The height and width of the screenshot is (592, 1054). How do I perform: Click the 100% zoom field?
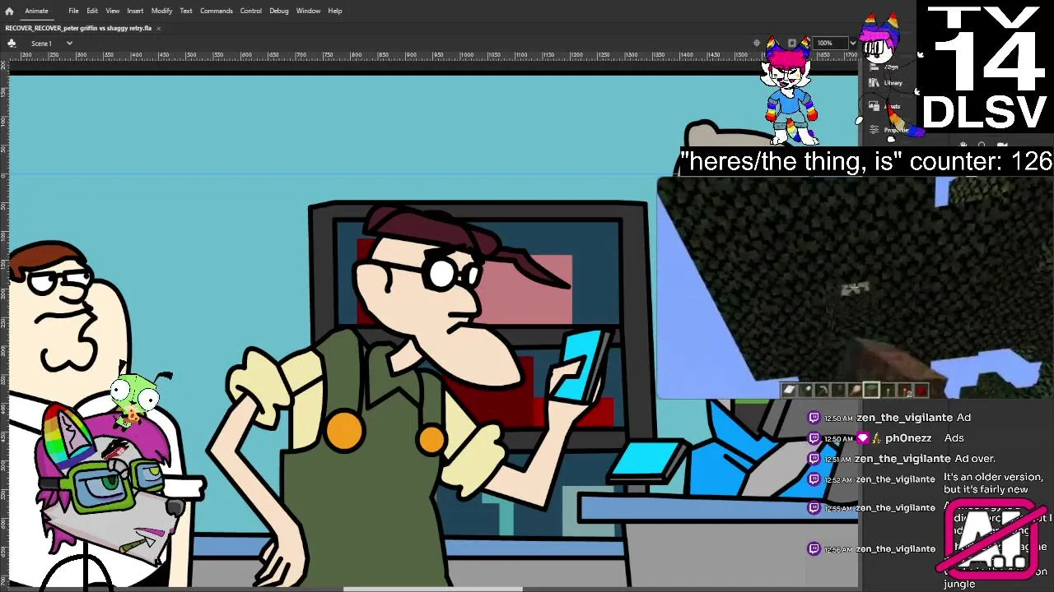[830, 43]
